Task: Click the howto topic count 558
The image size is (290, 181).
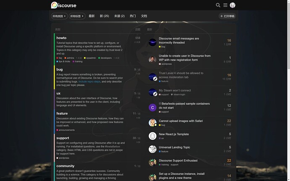Action: pyautogui.click(x=137, y=38)
